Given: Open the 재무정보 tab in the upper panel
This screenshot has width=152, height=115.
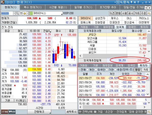Looking at the screenshot, I should 108,27.
